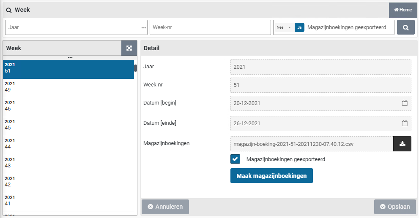This screenshot has width=419, height=218.
Task: Uncheck Magazijnboekingen geexporteerd checkbox
Action: coord(235,159)
